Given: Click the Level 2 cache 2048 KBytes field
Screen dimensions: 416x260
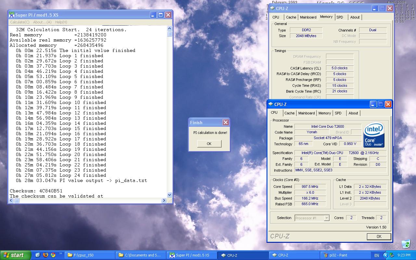Looking at the screenshot, I should coord(370,198).
